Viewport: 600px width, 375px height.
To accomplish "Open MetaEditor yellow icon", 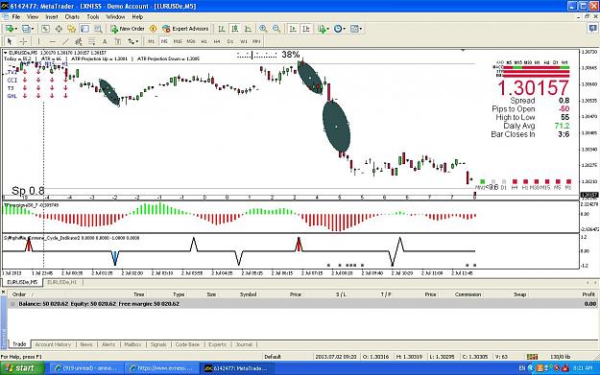I will tap(153, 29).
